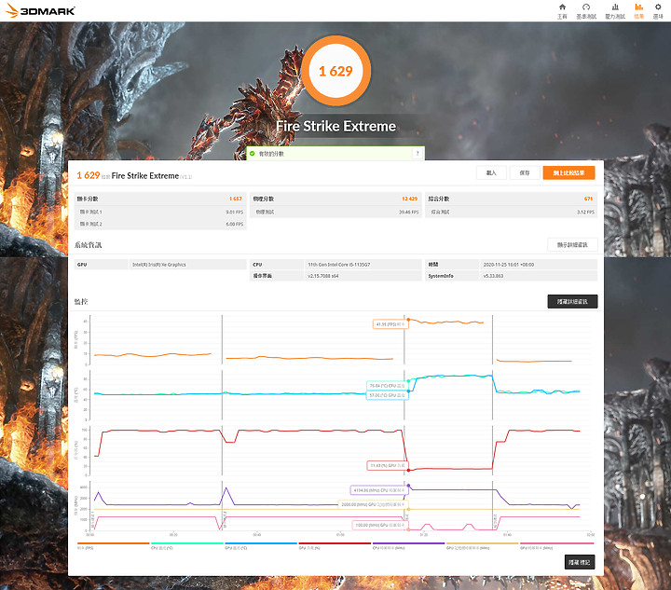Image resolution: width=671 pixels, height=590 pixels.
Task: Go to the Home tab with house icon
Action: (562, 11)
